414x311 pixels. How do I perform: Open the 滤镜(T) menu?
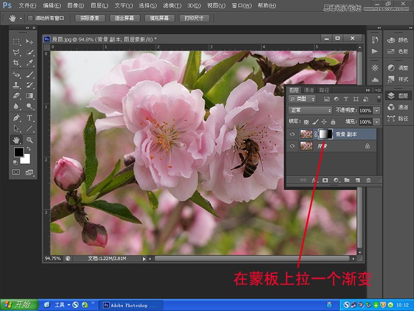(172, 5)
